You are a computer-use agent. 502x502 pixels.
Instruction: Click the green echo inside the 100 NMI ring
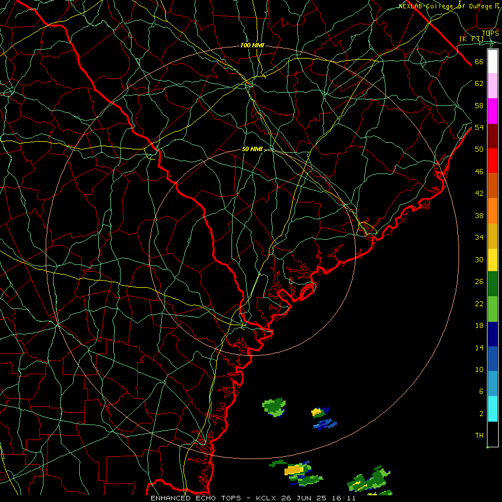click(274, 407)
